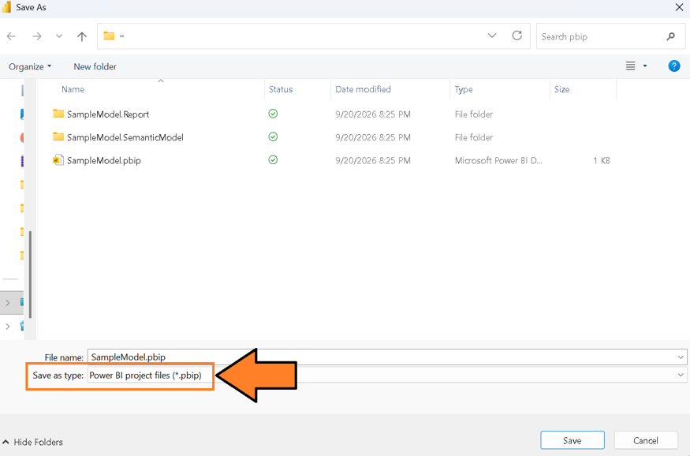Sort by the Date modified column
Screen dimensions: 690x456
coord(363,89)
